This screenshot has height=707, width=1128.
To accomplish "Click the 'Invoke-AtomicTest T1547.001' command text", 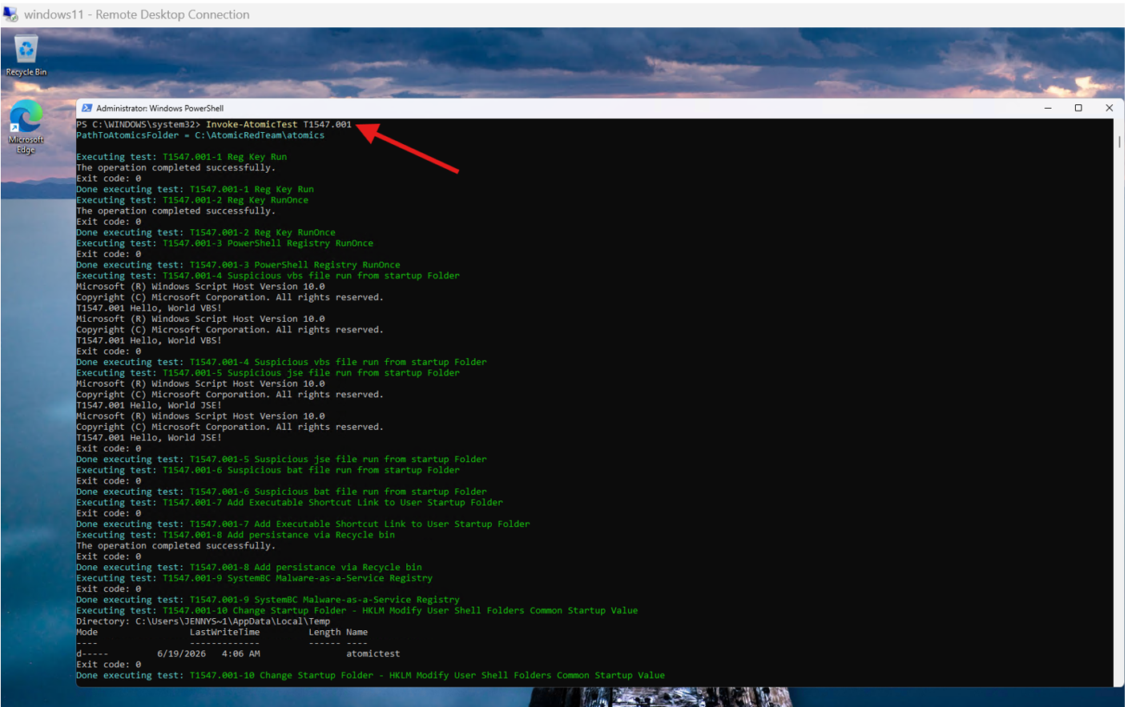I will pyautogui.click(x=279, y=124).
